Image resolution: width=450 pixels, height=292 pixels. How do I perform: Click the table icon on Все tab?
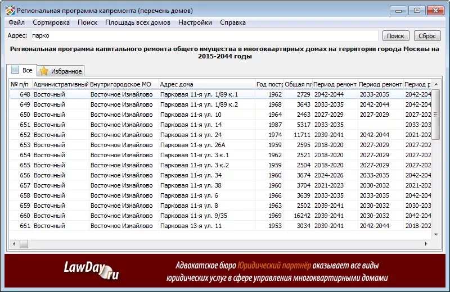pyautogui.click(x=15, y=70)
